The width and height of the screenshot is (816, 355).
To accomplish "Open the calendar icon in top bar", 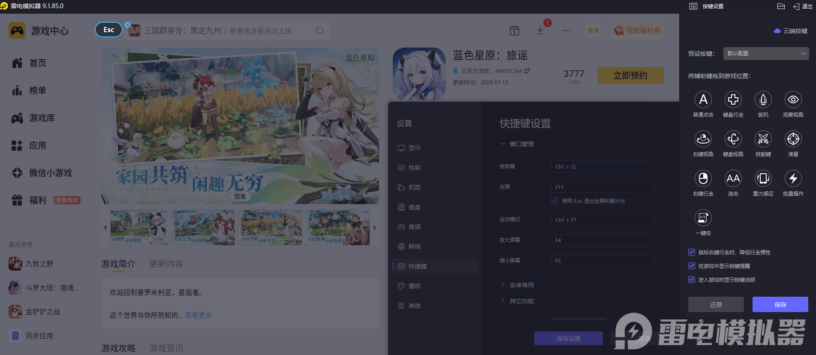I will pyautogui.click(x=515, y=30).
